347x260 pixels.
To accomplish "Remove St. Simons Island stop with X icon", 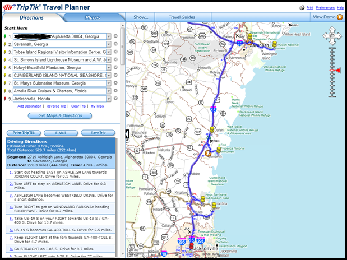I will coord(115,59).
